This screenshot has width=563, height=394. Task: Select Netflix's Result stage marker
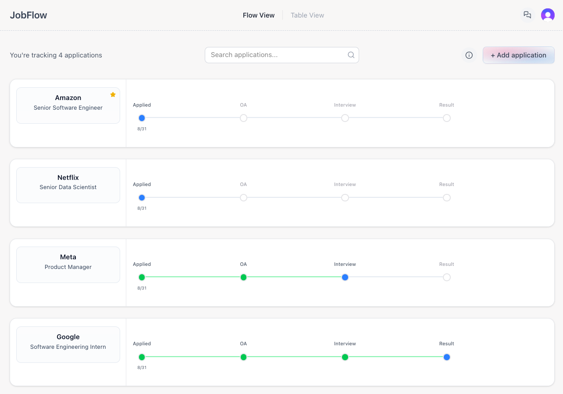446,198
